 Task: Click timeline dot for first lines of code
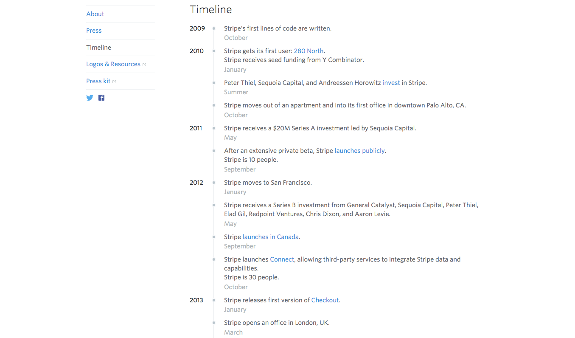214,28
